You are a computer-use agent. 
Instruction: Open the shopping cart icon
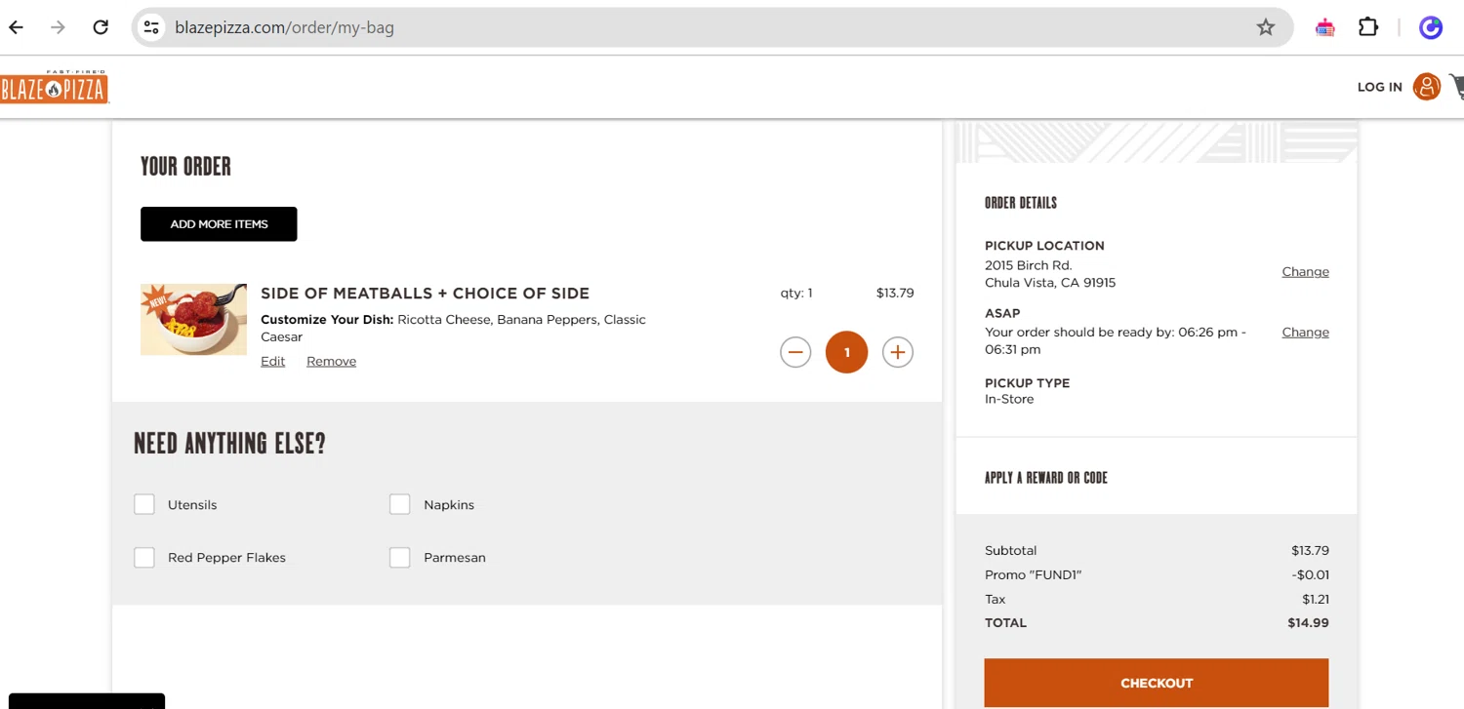[1457, 87]
